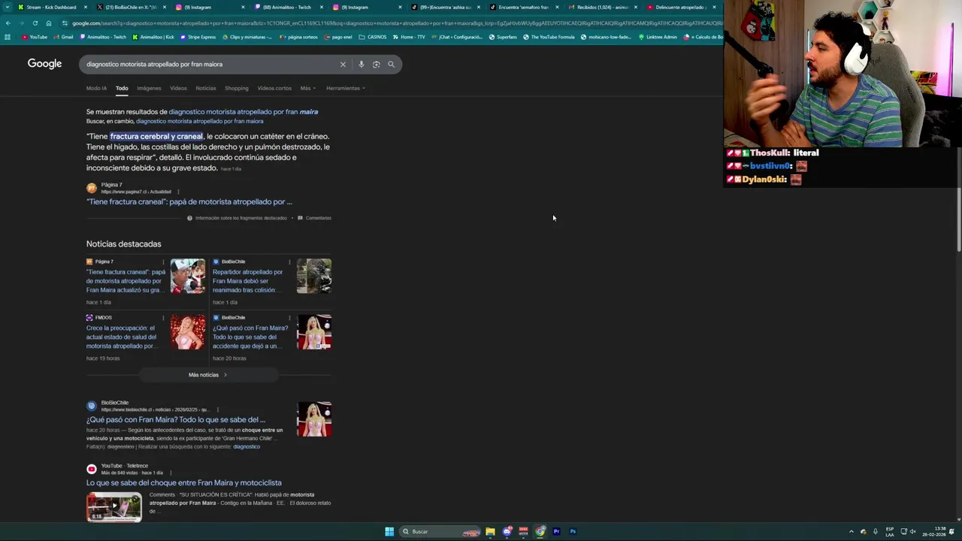Open '"Tiene fractura craneal": papá de motorista' snippet link
This screenshot has height=541, width=962.
[189, 202]
